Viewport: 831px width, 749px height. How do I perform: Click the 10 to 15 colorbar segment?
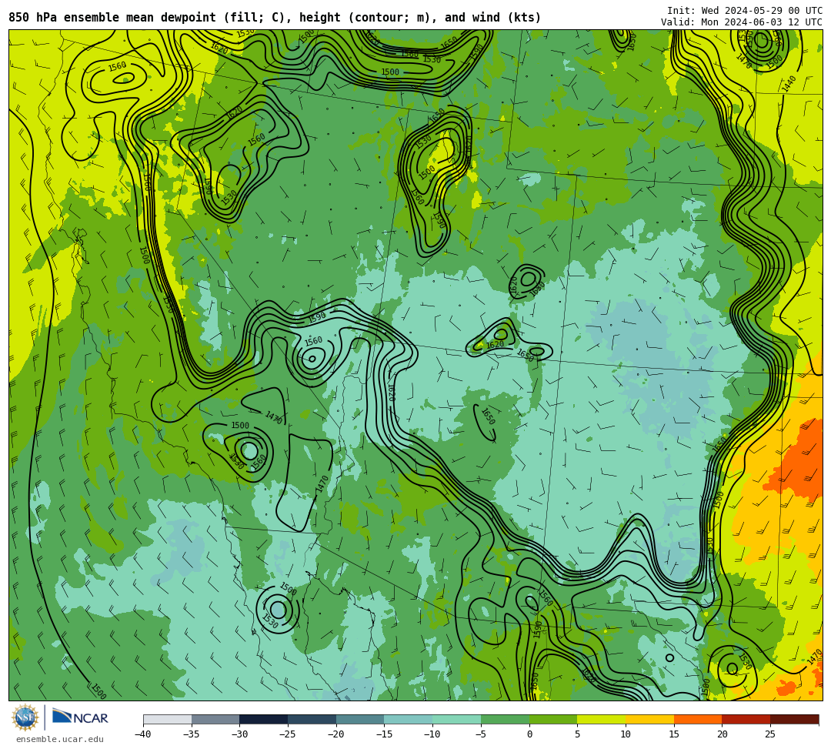(x=649, y=719)
